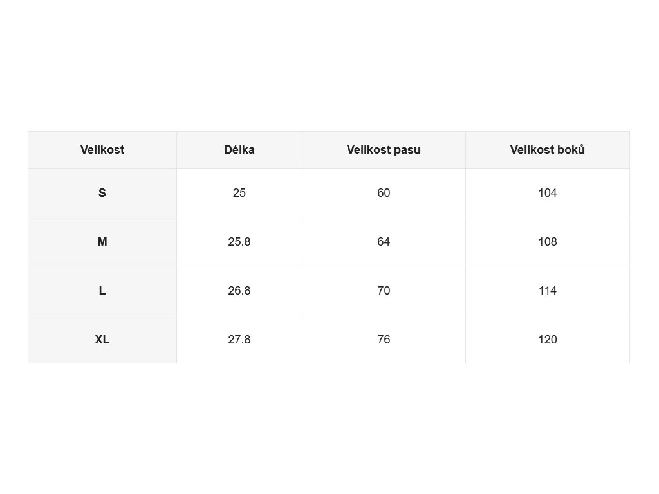Image resolution: width=659 pixels, height=494 pixels.
Task: Click the hip value 104
Action: 548,193
